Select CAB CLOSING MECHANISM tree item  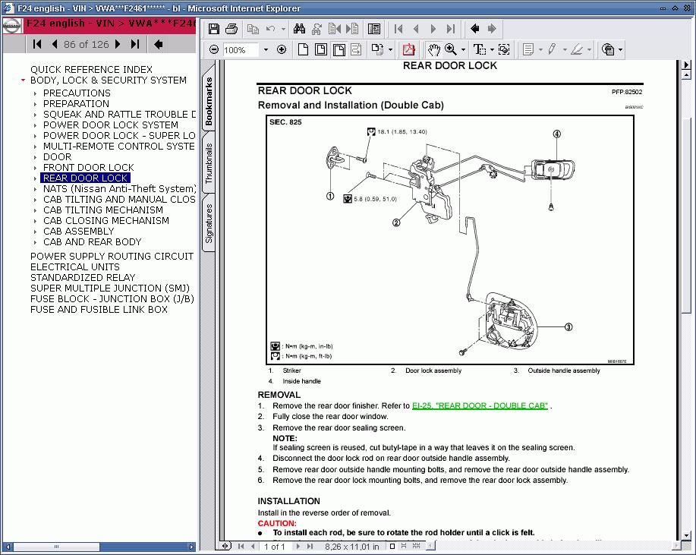click(106, 221)
